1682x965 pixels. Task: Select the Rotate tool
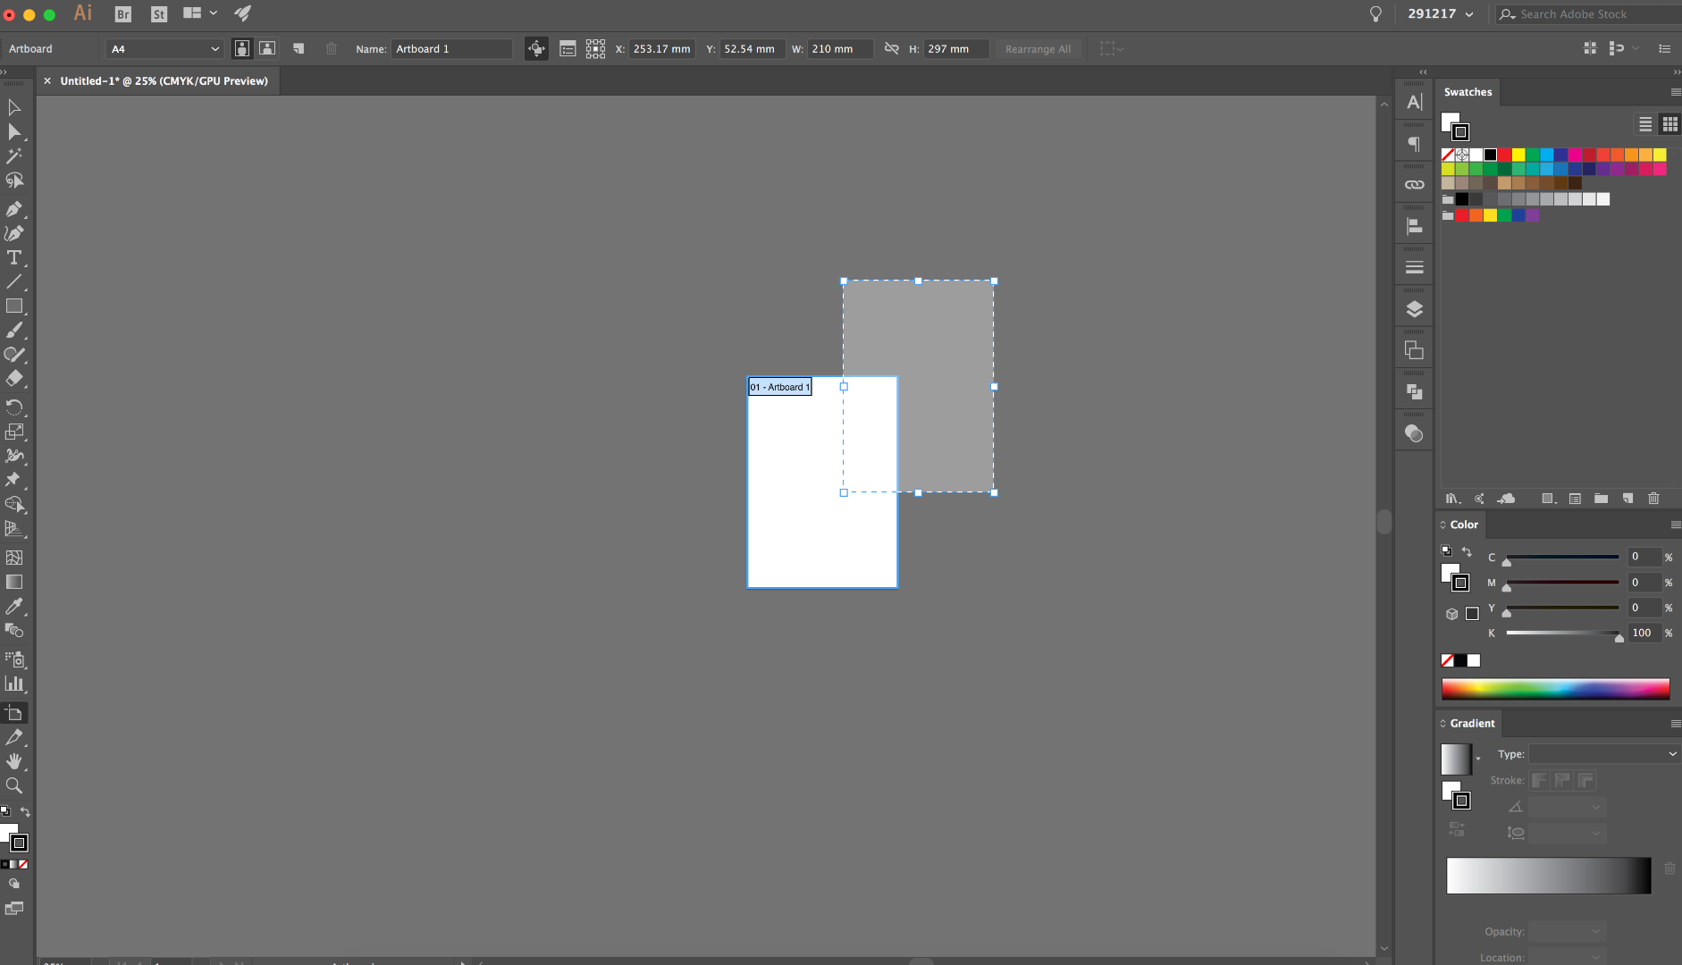(x=14, y=407)
